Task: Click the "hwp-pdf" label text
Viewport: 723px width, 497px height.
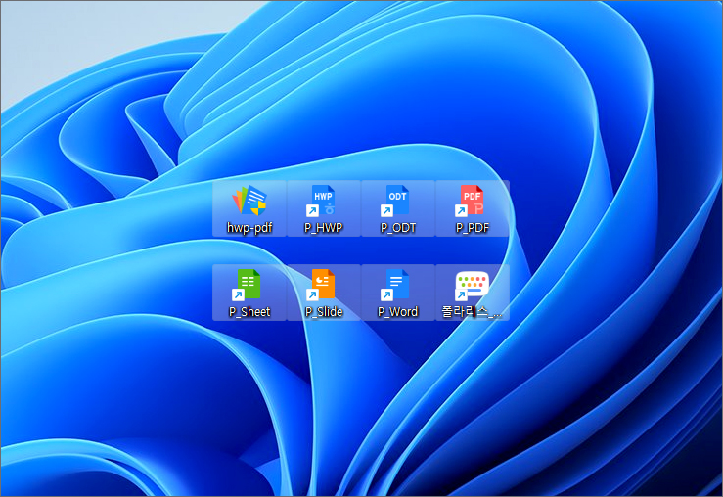Action: click(x=249, y=228)
